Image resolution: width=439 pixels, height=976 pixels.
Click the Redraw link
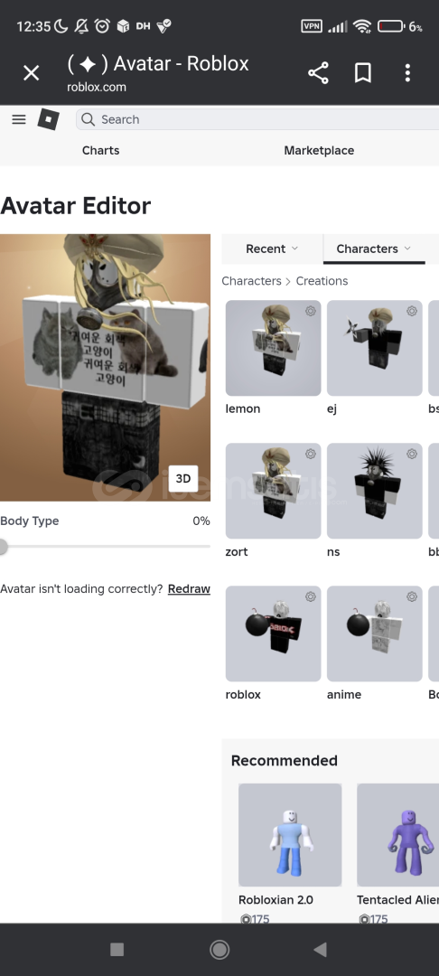pyautogui.click(x=189, y=589)
